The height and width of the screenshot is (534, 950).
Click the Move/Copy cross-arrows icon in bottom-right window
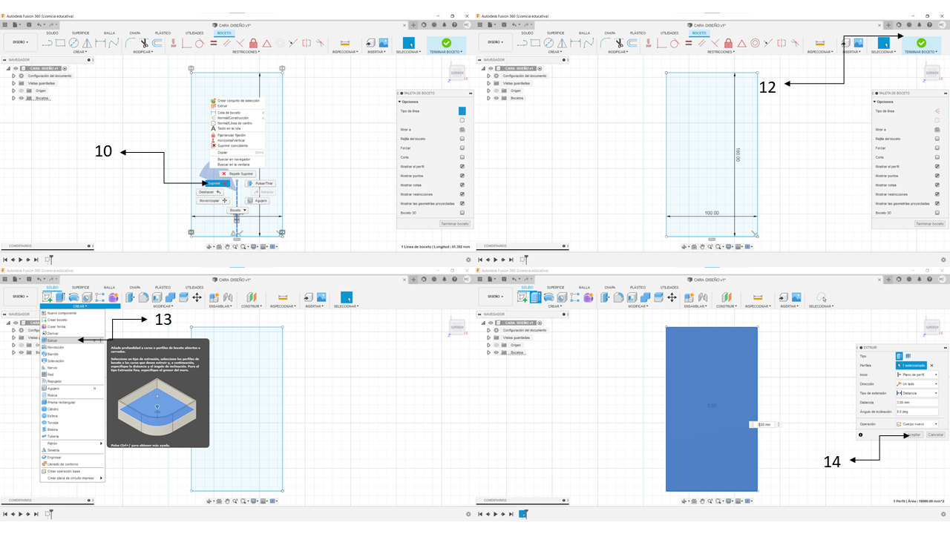click(x=672, y=297)
